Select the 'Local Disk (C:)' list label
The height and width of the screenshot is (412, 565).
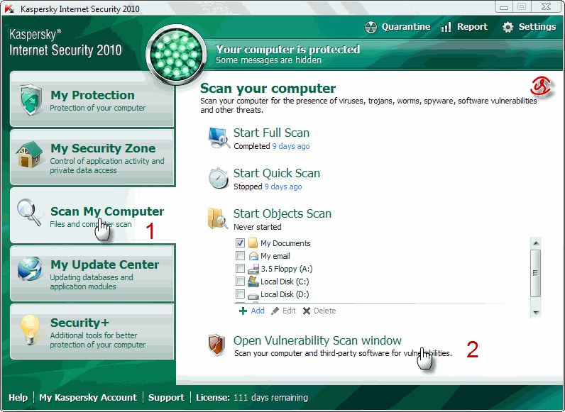coord(285,282)
